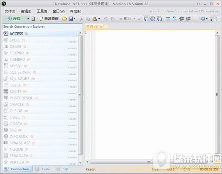Select the SQLITE database icon
This screenshot has height=174, width=222.
(6, 91)
